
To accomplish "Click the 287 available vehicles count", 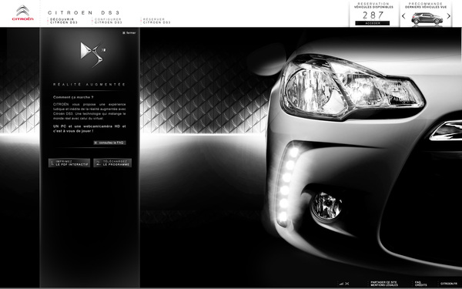I will pos(373,15).
